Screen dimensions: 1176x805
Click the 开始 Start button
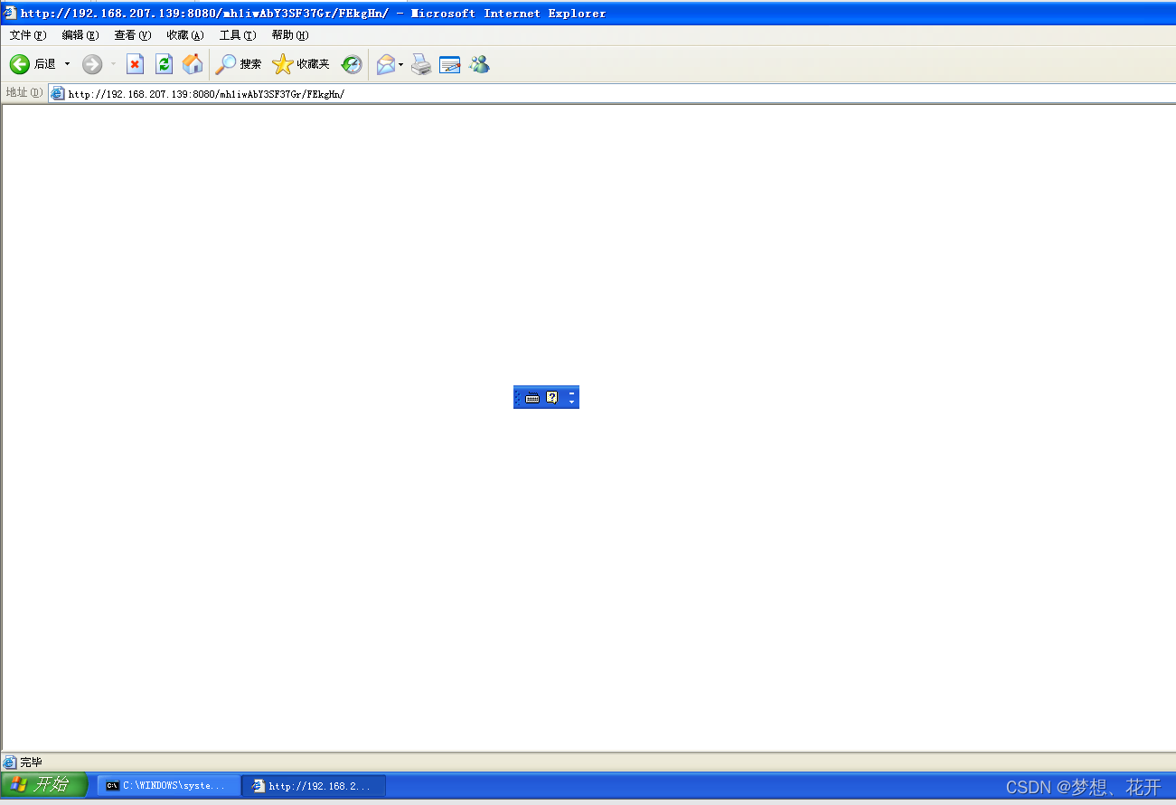[44, 784]
